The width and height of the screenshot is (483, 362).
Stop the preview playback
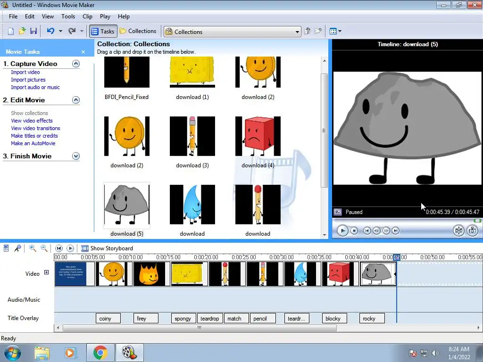point(354,230)
